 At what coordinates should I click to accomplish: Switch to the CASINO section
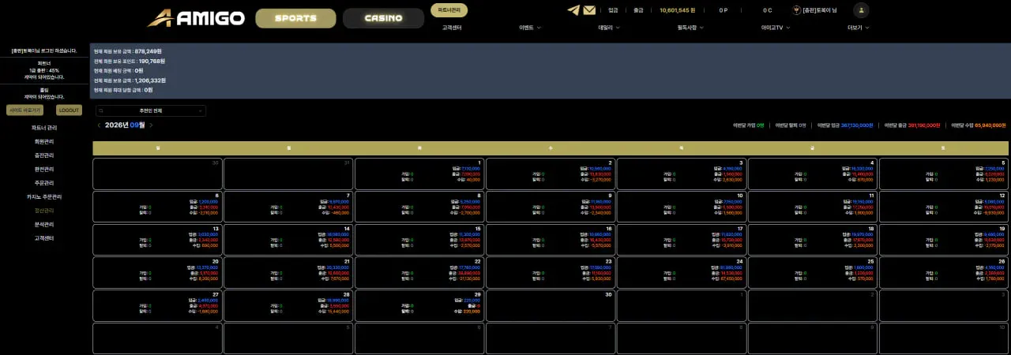[384, 18]
